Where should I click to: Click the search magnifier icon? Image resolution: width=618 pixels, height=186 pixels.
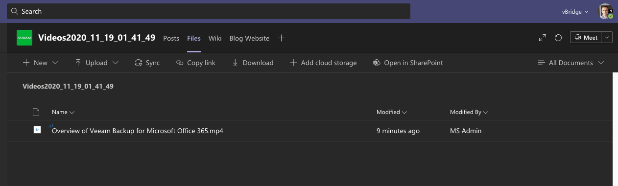point(15,11)
